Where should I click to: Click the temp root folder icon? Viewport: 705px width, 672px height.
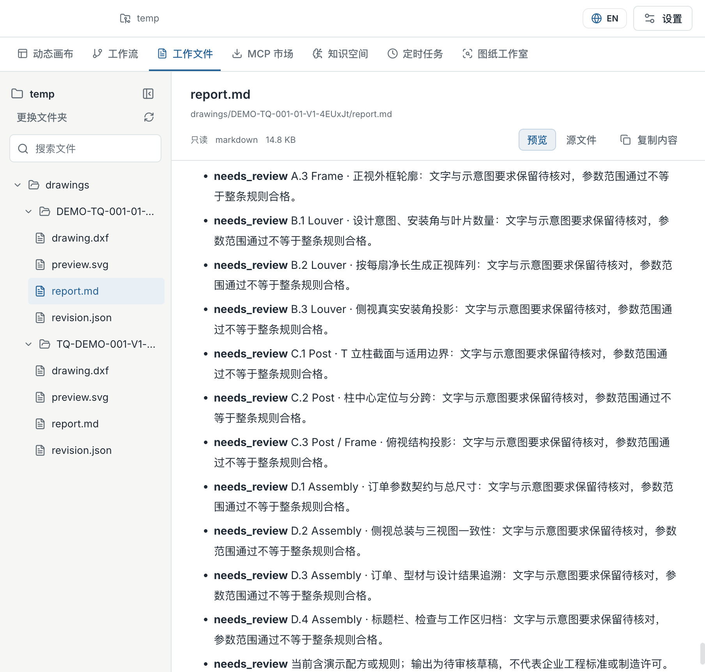pyautogui.click(x=17, y=94)
